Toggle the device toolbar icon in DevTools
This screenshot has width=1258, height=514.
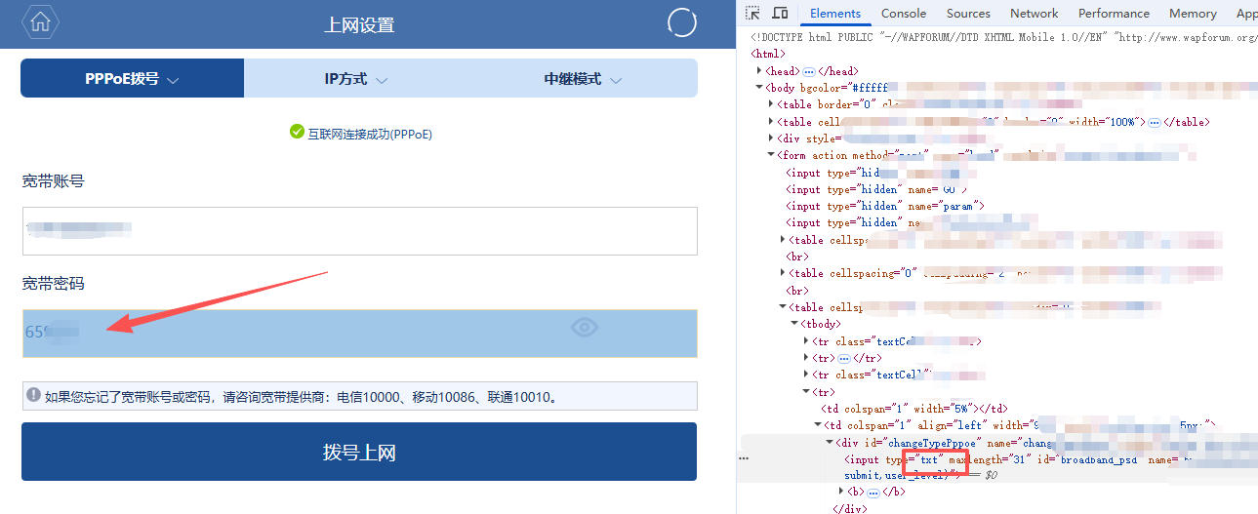[780, 14]
